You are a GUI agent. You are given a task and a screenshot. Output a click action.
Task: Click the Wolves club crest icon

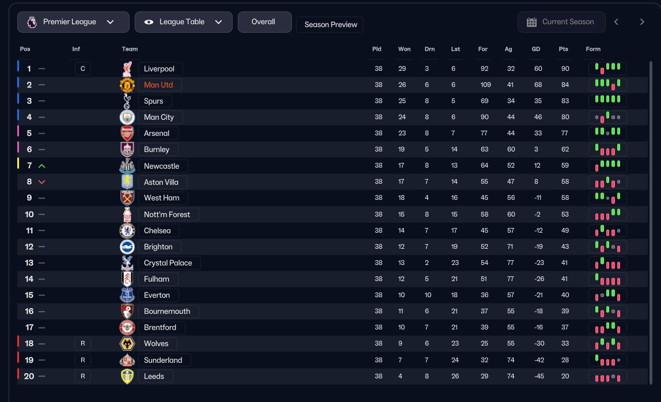click(127, 344)
